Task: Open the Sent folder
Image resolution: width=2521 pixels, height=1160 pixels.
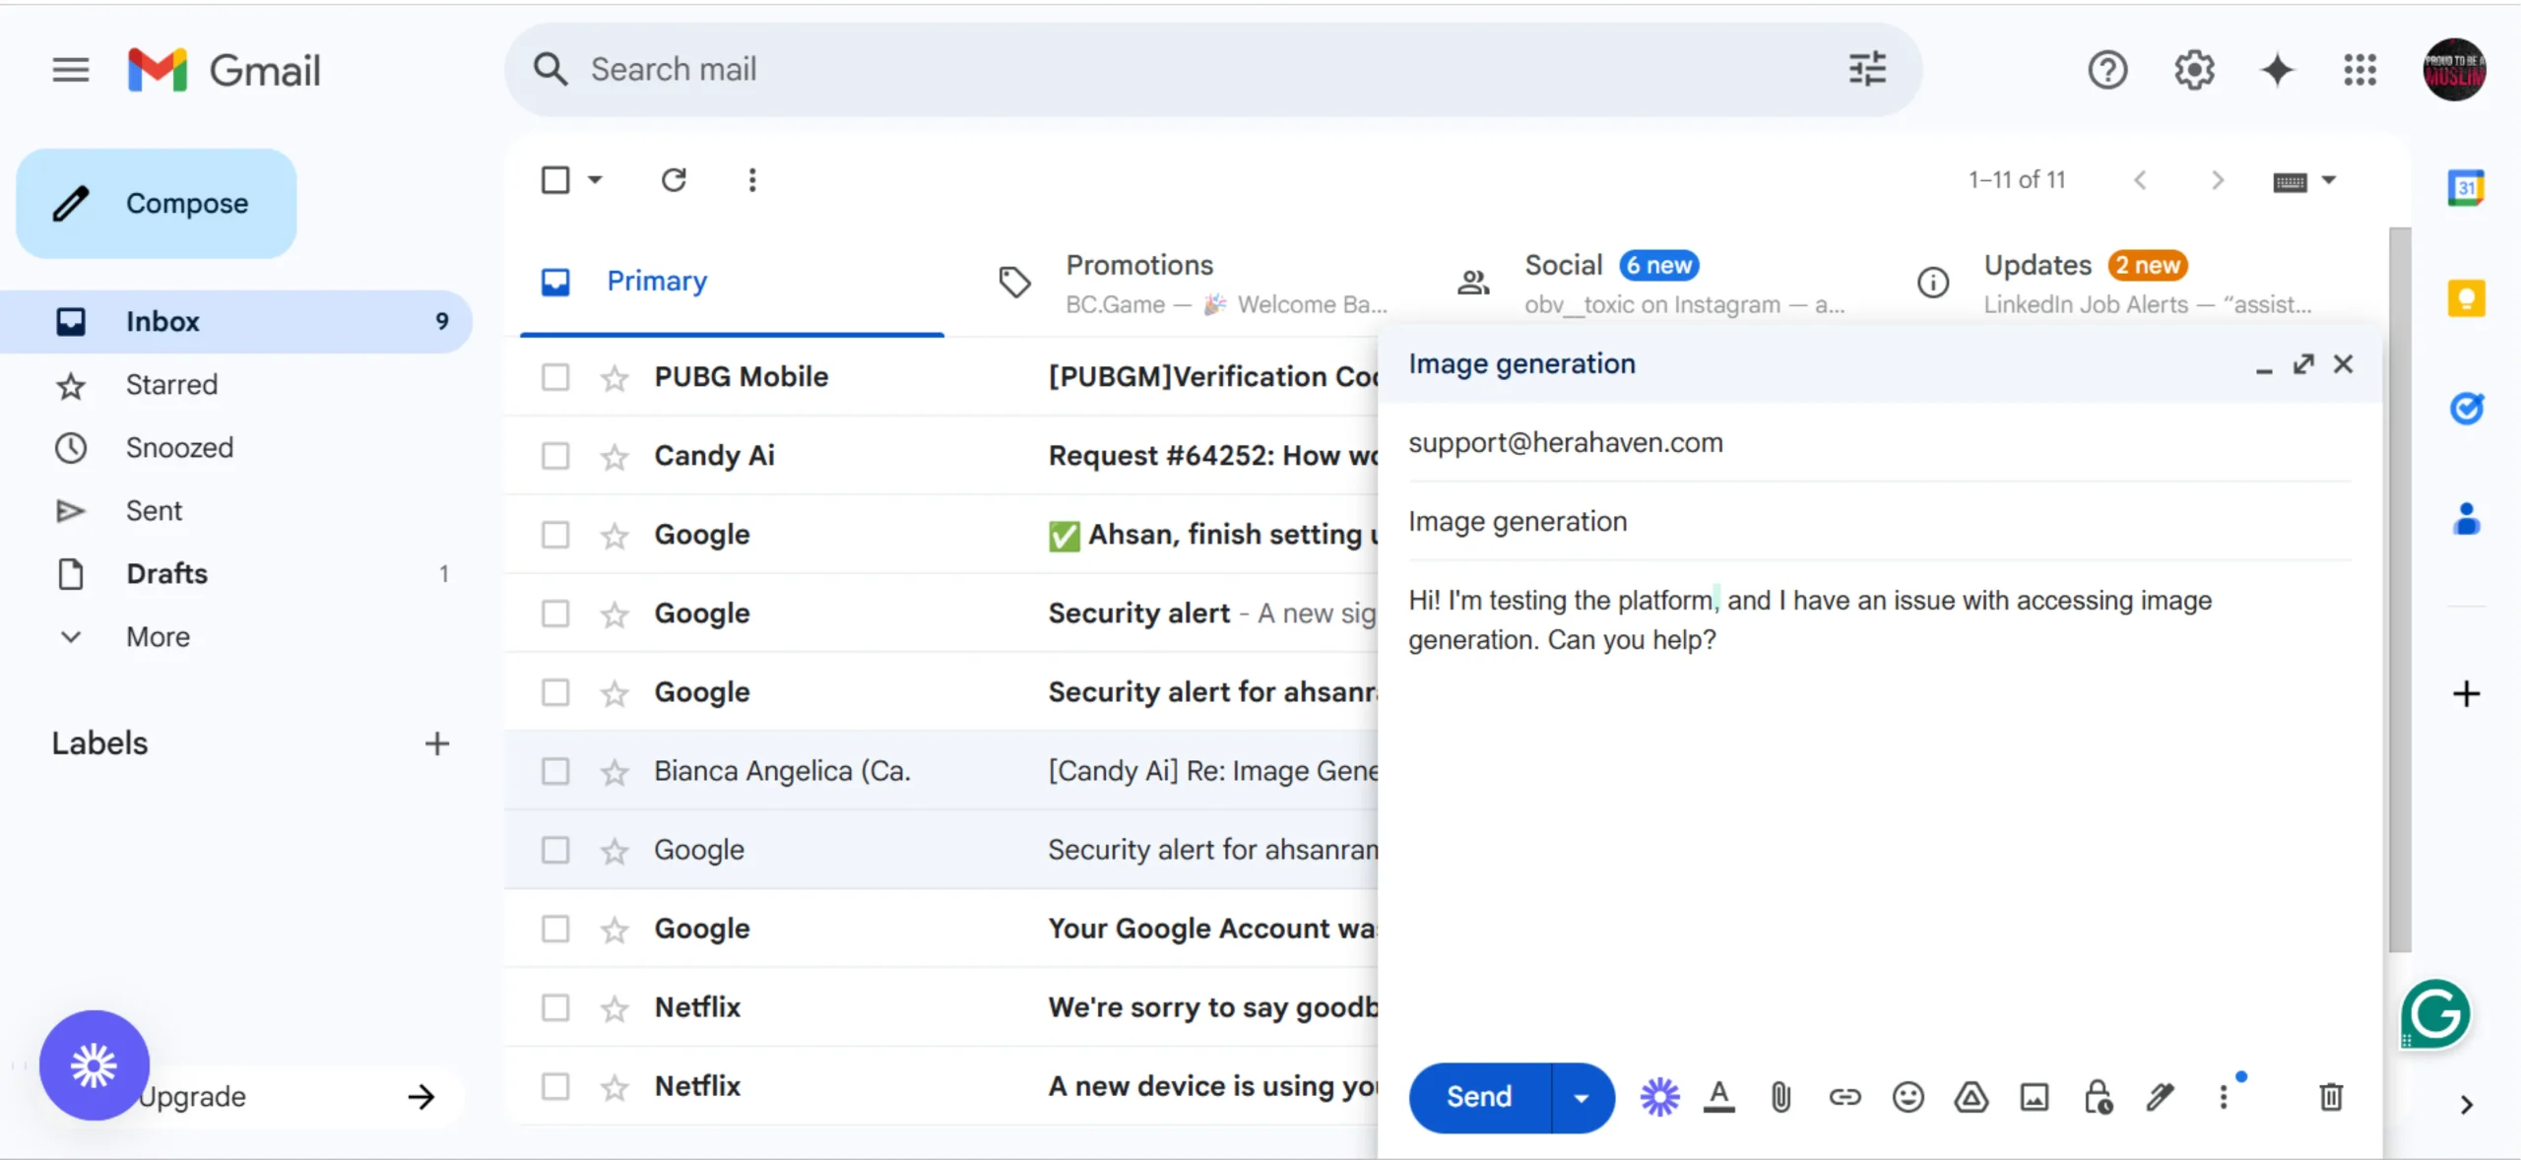Action: pos(236,511)
